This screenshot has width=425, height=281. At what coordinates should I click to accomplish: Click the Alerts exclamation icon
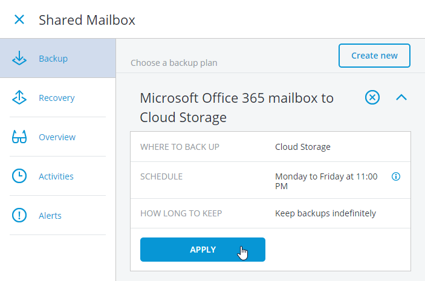pyautogui.click(x=19, y=215)
